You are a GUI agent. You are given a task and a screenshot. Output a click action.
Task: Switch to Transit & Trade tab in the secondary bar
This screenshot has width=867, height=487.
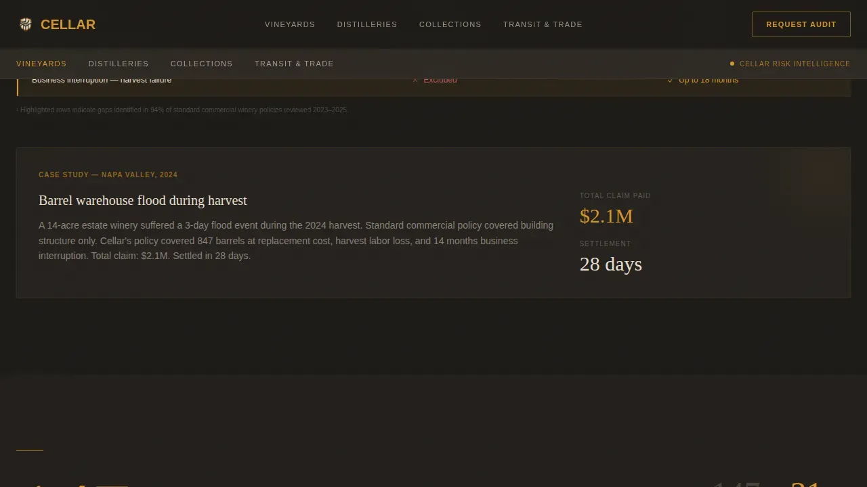(x=294, y=64)
